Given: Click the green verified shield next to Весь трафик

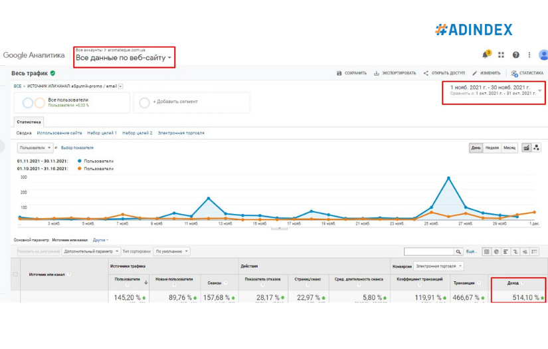Looking at the screenshot, I should click(x=52, y=73).
